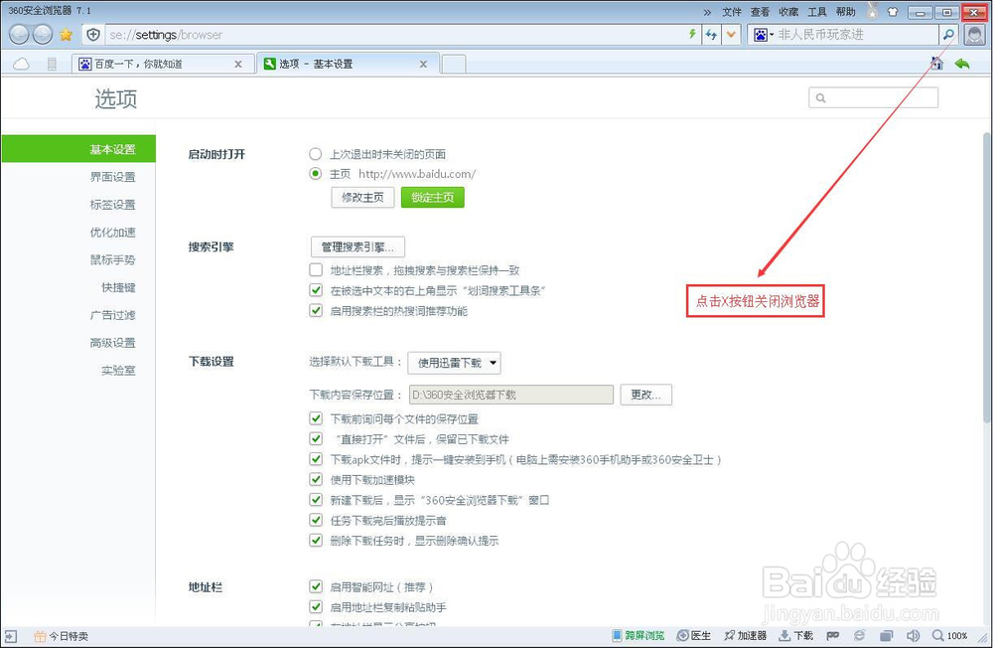Viewport: 993px width, 648px height.
Task: Open 医生 browser doctor in status bar
Action: [x=693, y=635]
